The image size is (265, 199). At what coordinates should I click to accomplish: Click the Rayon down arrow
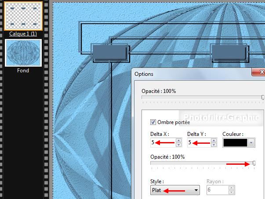click(231, 192)
